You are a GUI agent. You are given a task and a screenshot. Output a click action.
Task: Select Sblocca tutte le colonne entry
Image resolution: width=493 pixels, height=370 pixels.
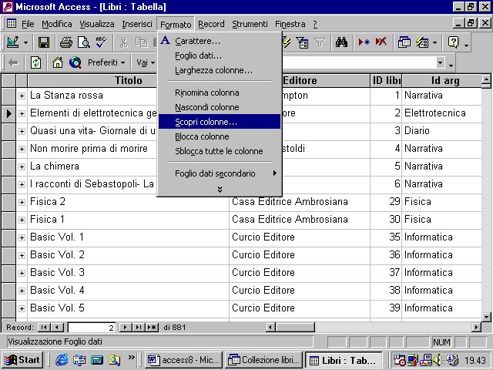pyautogui.click(x=220, y=151)
